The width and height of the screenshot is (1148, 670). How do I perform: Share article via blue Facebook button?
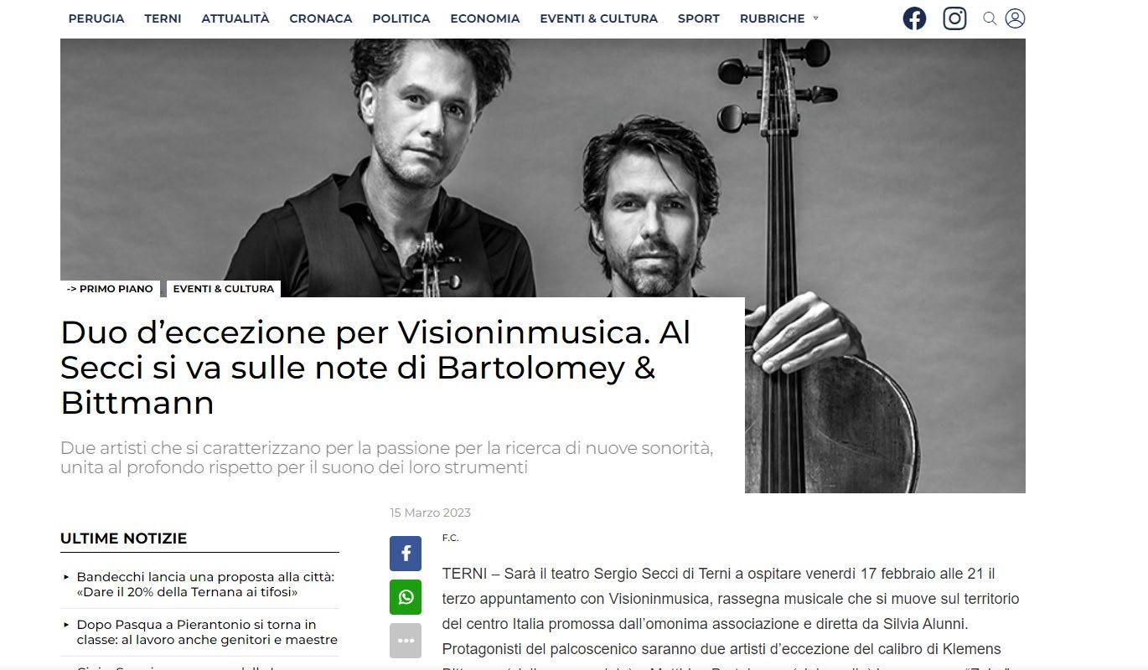[406, 554]
